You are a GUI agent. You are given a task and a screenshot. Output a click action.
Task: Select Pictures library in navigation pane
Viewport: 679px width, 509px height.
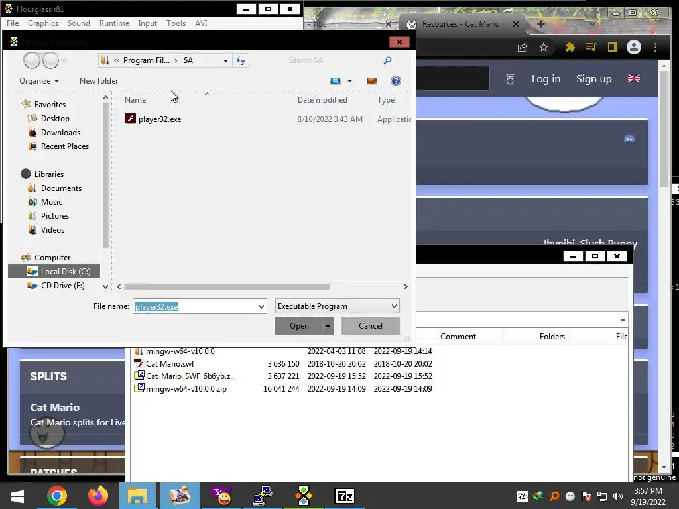tap(55, 215)
